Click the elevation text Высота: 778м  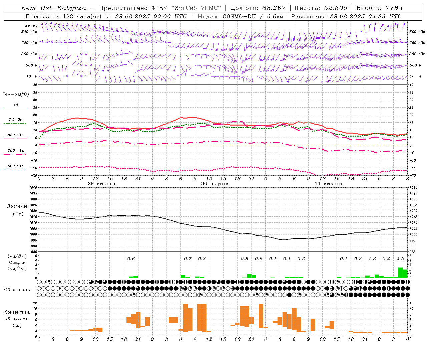coord(379,8)
